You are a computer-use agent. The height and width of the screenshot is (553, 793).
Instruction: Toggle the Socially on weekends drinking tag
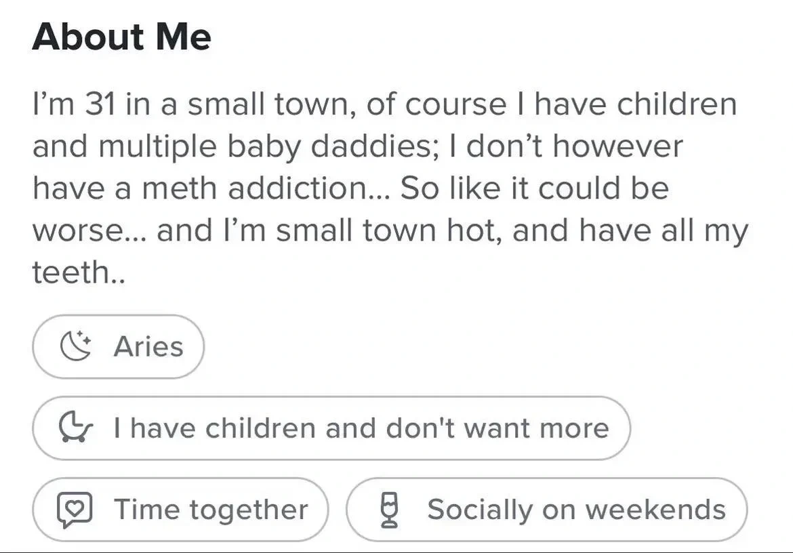pos(547,509)
